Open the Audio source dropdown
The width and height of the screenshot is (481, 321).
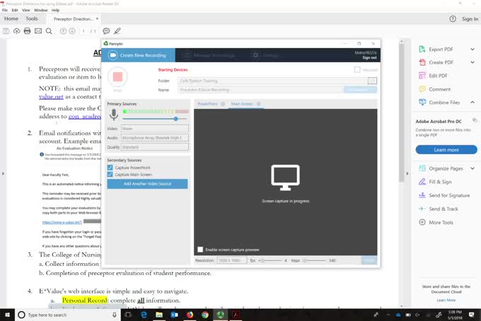click(x=154, y=138)
